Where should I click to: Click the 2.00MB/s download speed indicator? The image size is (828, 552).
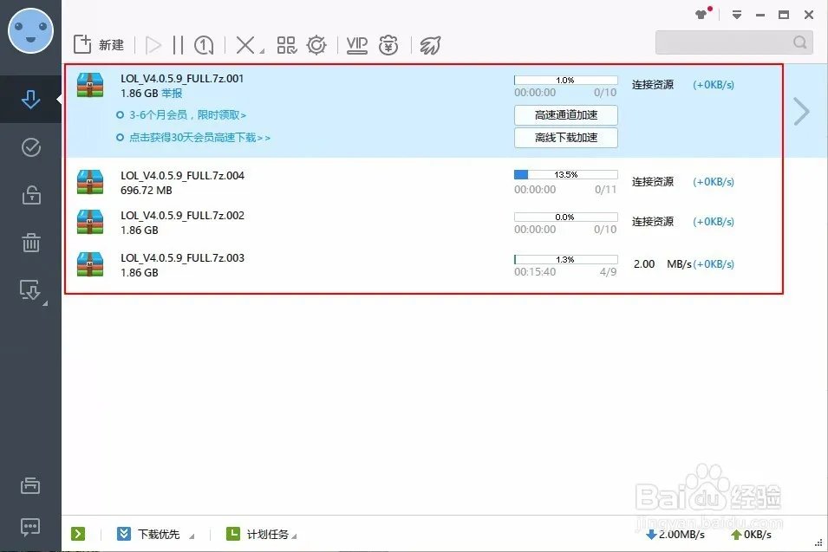click(675, 535)
